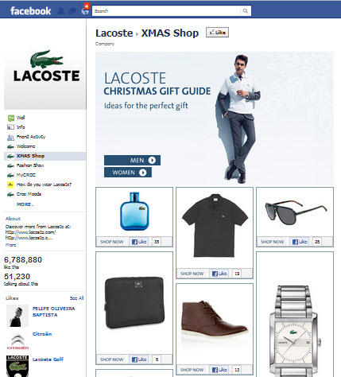Click the WOMEN category button
Viewport: 341px width, 377px height.
coord(128,173)
